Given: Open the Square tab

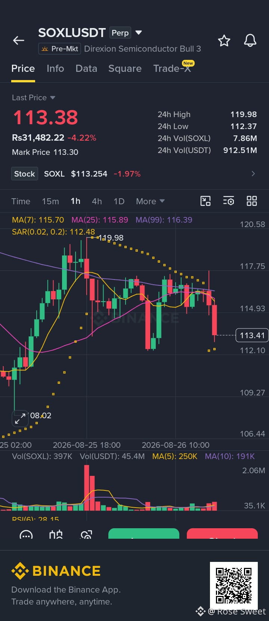Looking at the screenshot, I should tap(125, 68).
